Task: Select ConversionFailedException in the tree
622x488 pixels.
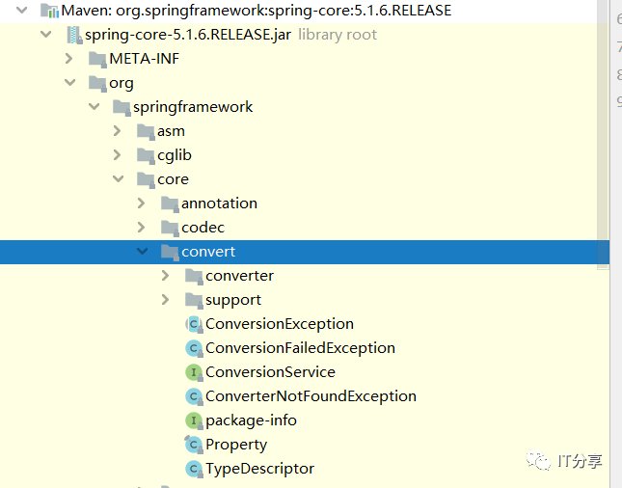Action: point(300,348)
